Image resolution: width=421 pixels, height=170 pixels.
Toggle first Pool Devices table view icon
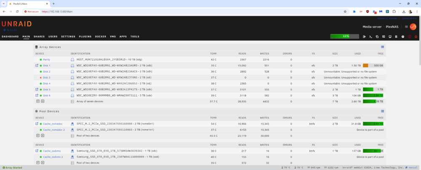click(382, 111)
